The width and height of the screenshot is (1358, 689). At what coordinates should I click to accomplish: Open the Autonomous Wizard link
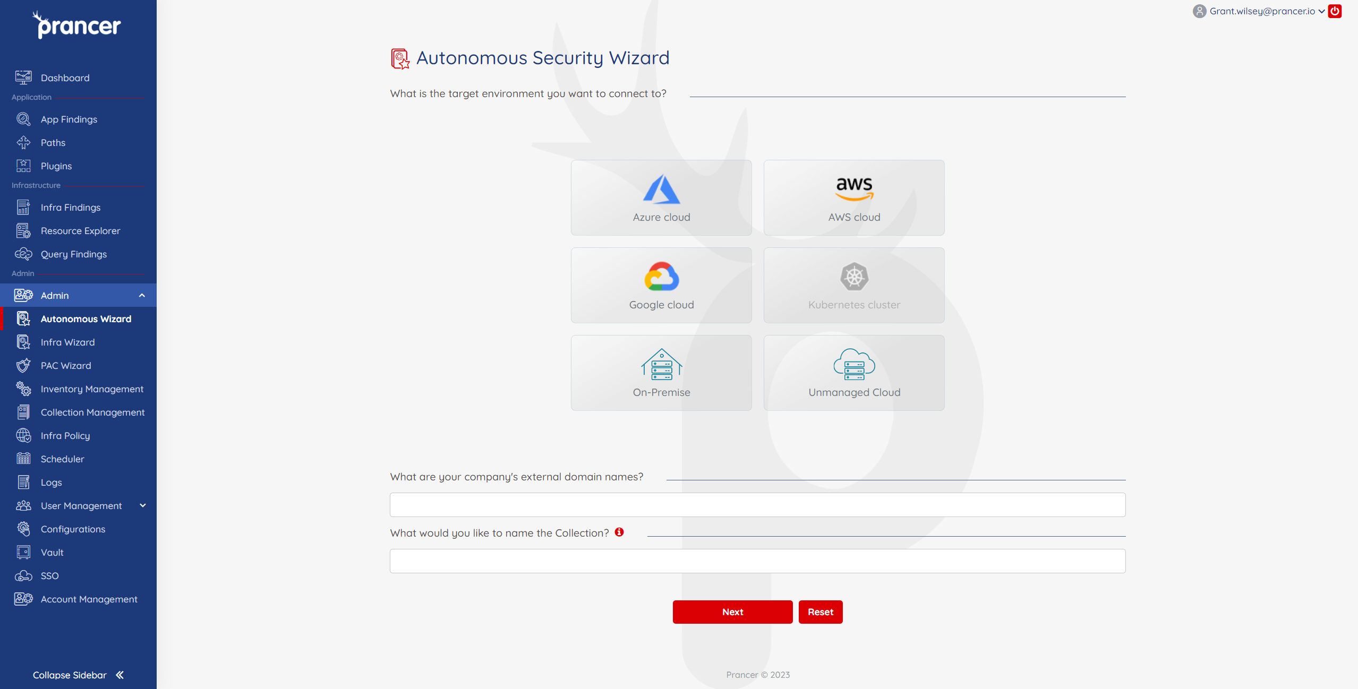click(x=86, y=318)
